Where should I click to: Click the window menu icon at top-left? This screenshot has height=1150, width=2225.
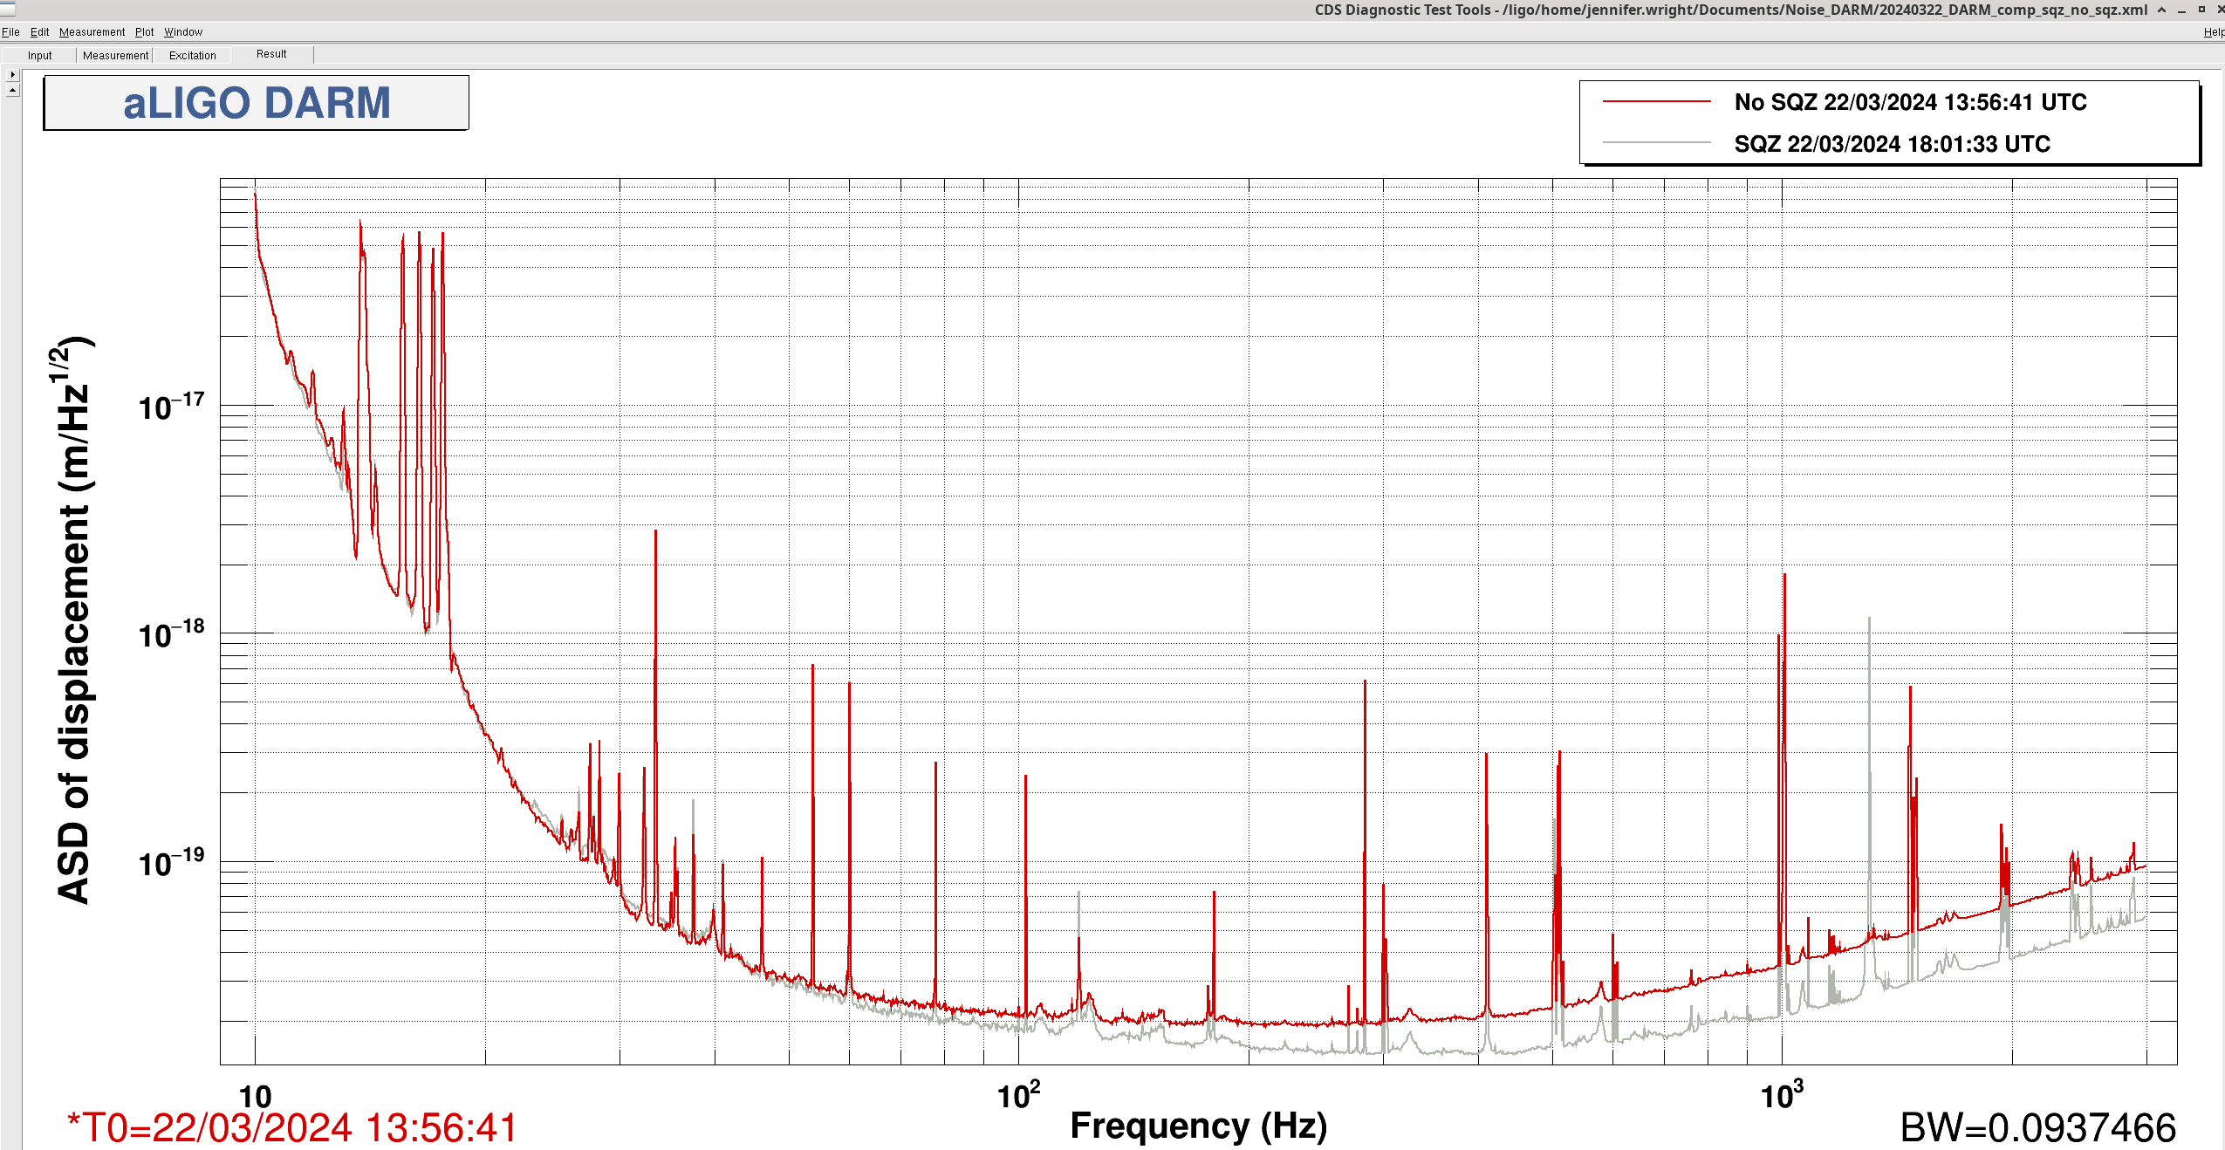tap(8, 10)
